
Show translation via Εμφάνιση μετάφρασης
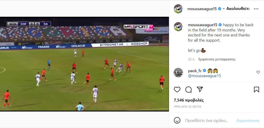[217, 59]
